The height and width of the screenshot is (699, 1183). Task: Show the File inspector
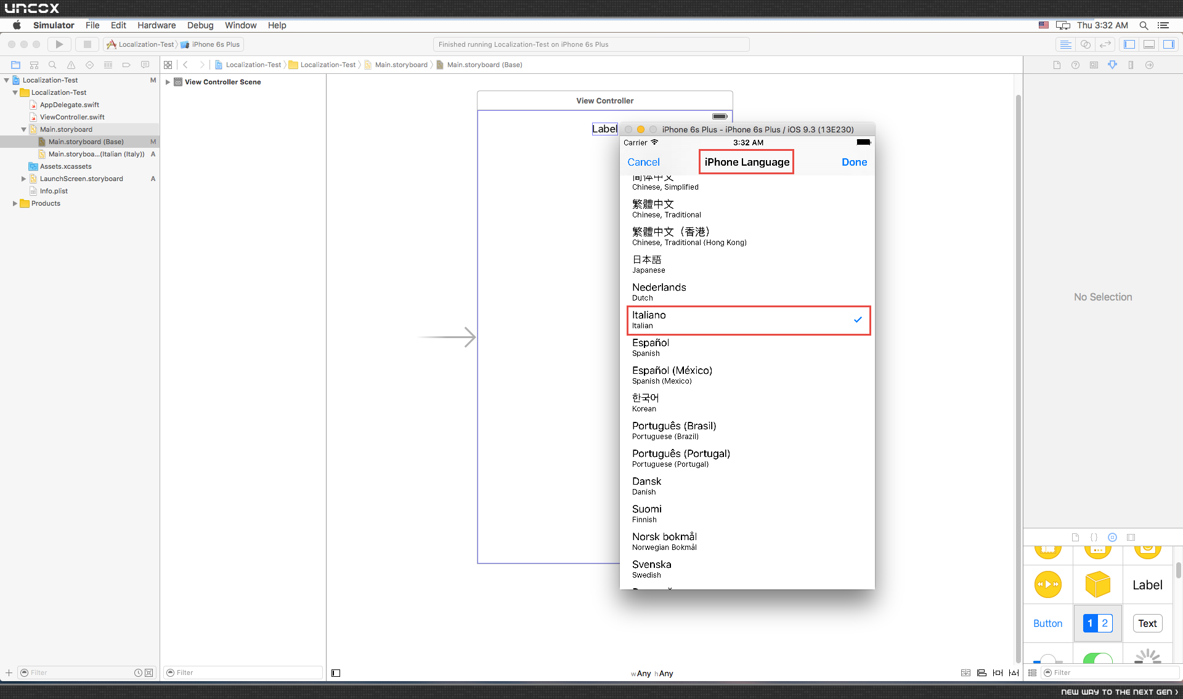pyautogui.click(x=1057, y=65)
